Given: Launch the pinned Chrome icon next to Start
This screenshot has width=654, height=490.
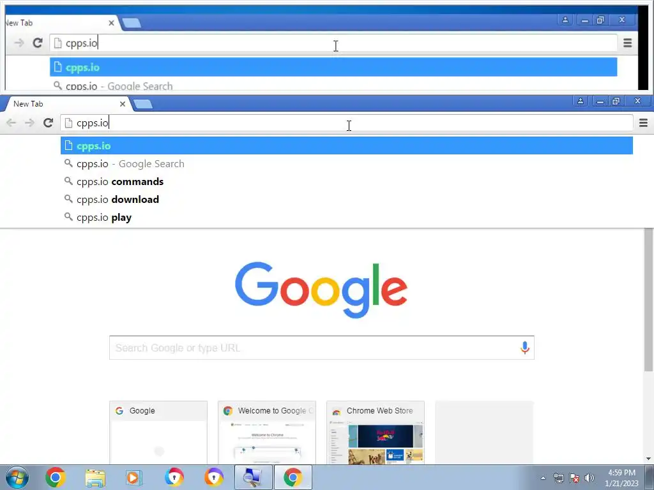Looking at the screenshot, I should point(56,477).
